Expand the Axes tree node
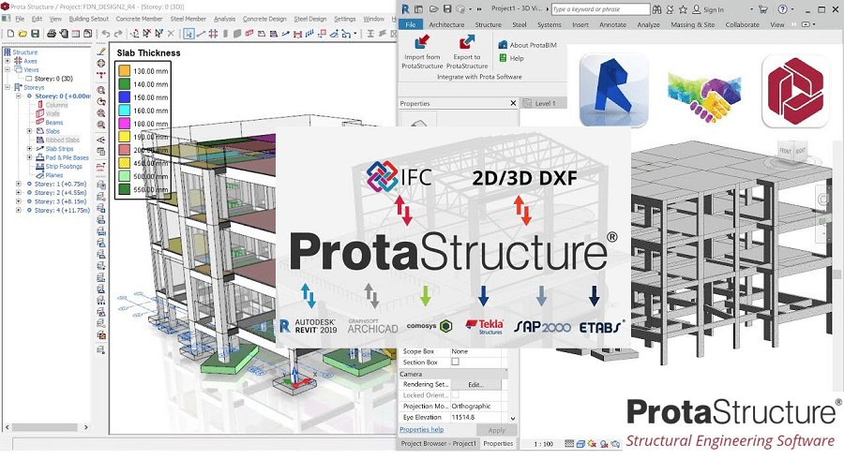Image resolution: width=844 pixels, height=474 pixels. [x=8, y=61]
